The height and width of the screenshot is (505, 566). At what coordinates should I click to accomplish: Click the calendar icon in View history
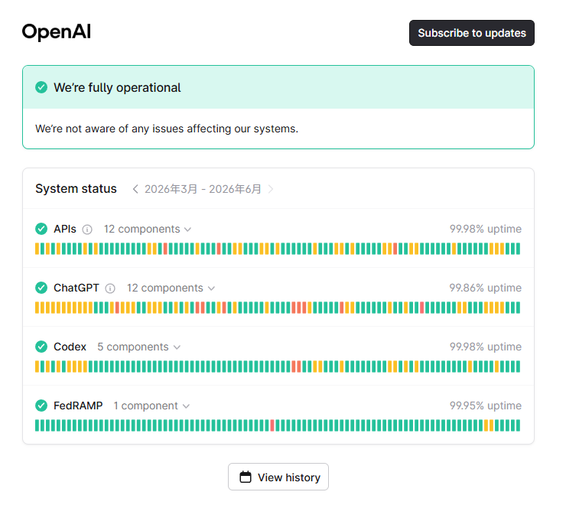pyautogui.click(x=246, y=477)
